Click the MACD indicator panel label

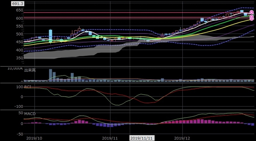(30, 114)
